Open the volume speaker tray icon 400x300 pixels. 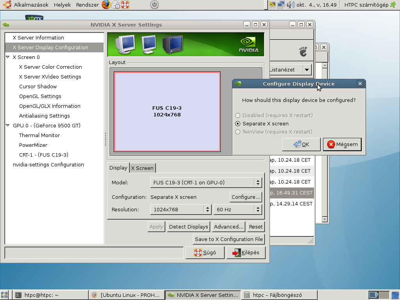click(x=291, y=5)
